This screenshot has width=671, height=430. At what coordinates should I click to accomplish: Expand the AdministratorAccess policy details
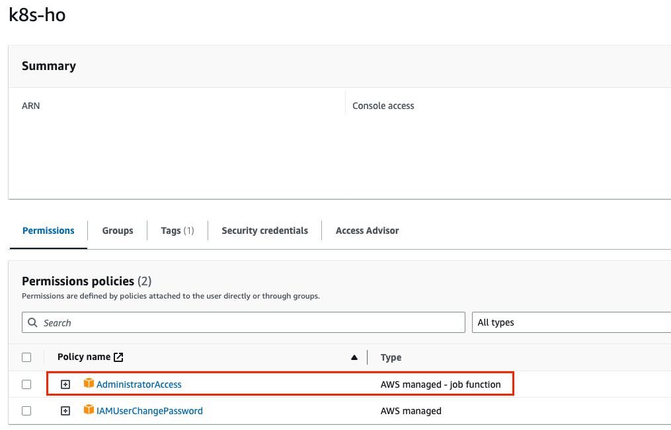point(65,384)
